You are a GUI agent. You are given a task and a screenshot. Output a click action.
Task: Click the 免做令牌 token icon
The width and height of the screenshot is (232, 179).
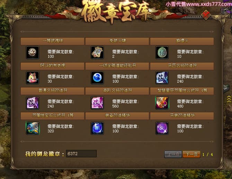click(97, 53)
